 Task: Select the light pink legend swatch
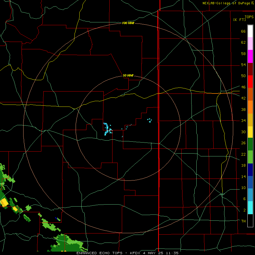click(250, 43)
